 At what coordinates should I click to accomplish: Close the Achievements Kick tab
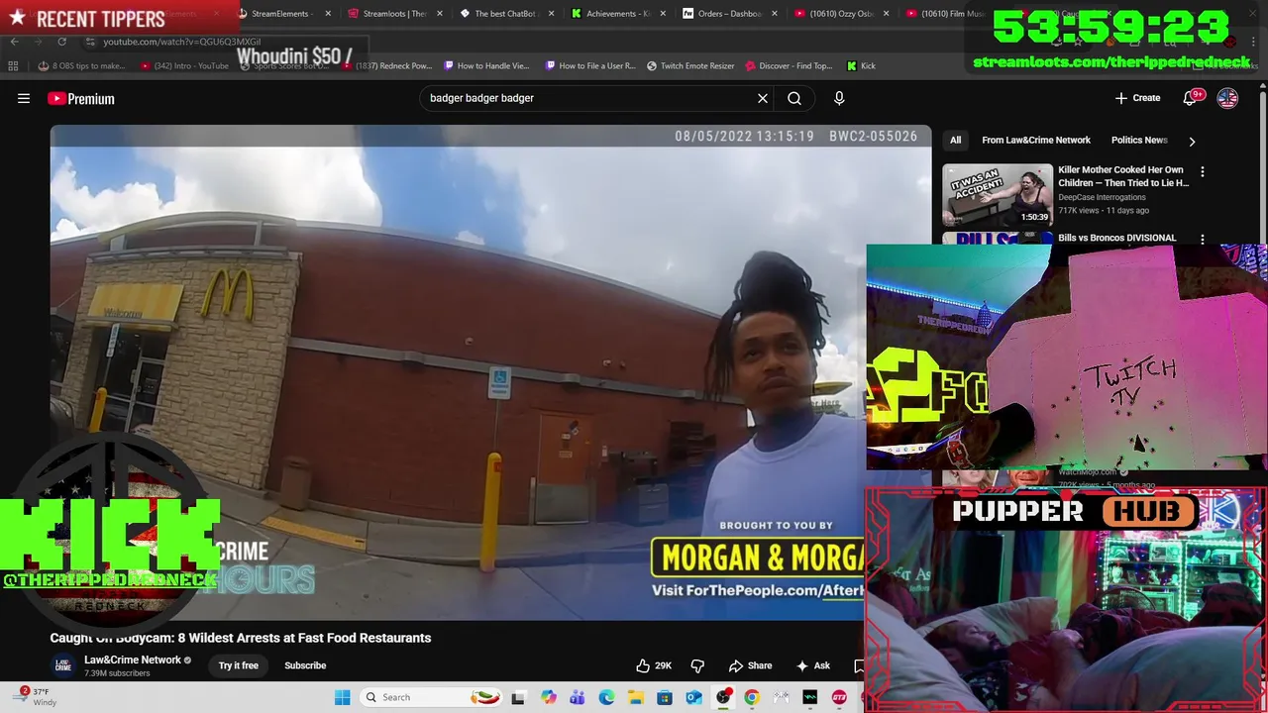pos(663,14)
